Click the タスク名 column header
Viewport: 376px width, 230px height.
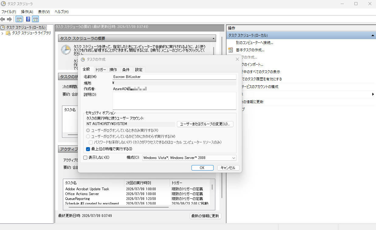coord(94,183)
